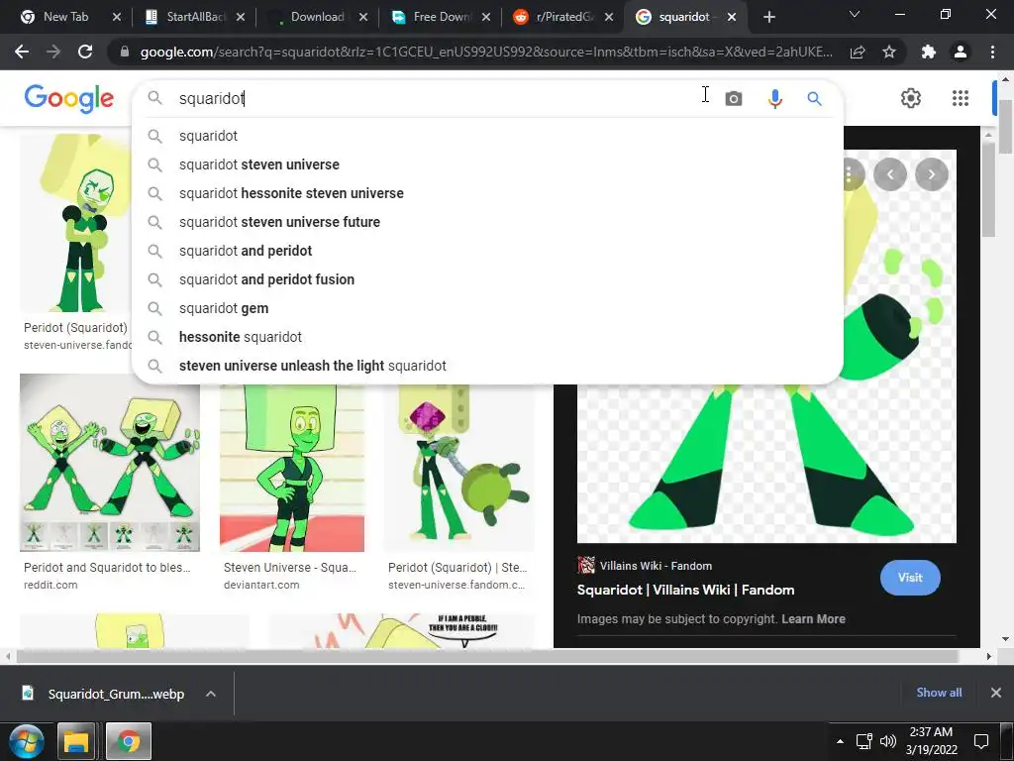The image size is (1014, 761).
Task: Open the Extensions puzzle icon
Action: [929, 52]
